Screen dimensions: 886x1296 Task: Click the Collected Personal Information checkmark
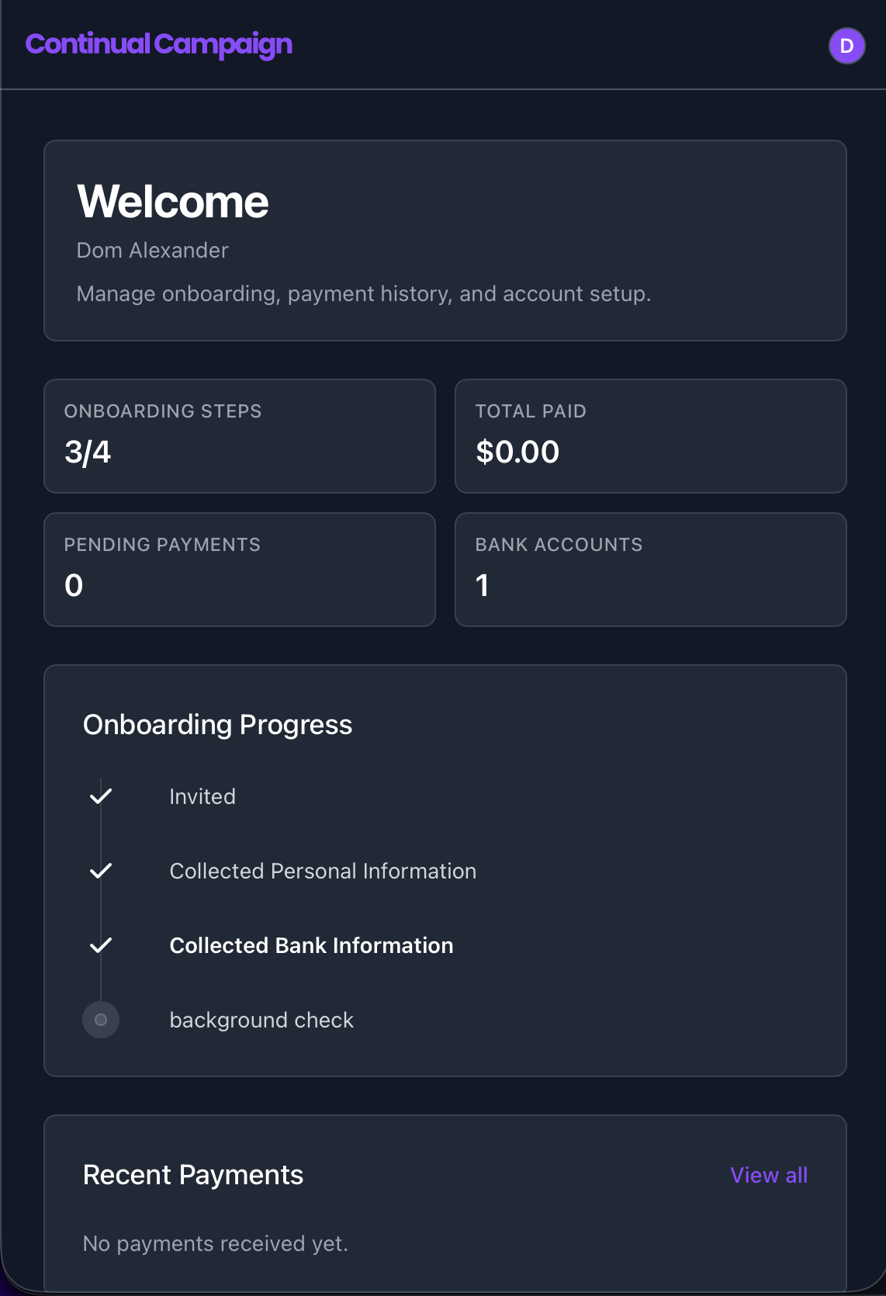click(100, 871)
